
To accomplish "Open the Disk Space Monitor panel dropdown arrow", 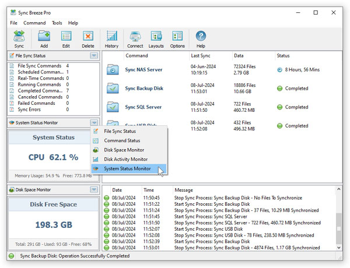I will 94,190.
